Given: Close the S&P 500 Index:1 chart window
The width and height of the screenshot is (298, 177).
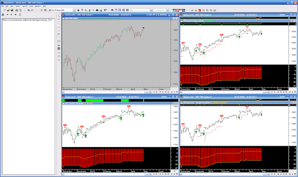Looking at the screenshot, I should [x=177, y=14].
